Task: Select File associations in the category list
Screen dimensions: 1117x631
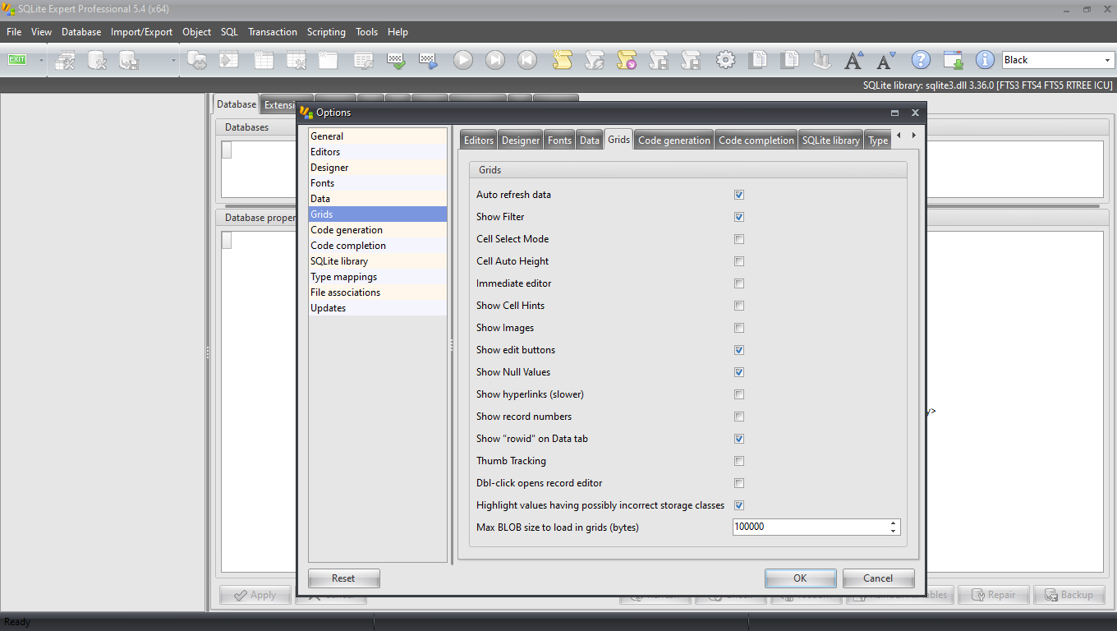Action: pyautogui.click(x=378, y=292)
